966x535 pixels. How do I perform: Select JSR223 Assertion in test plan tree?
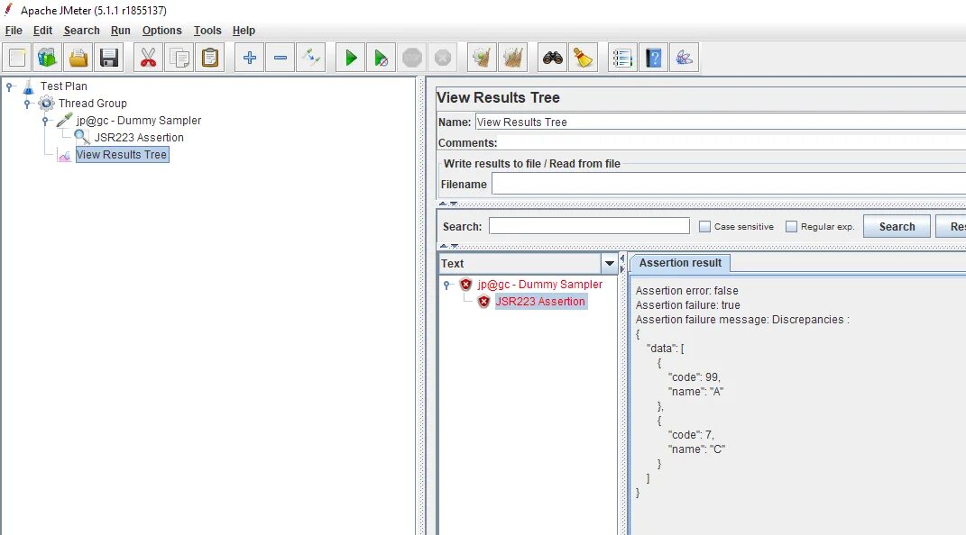pyautogui.click(x=139, y=138)
